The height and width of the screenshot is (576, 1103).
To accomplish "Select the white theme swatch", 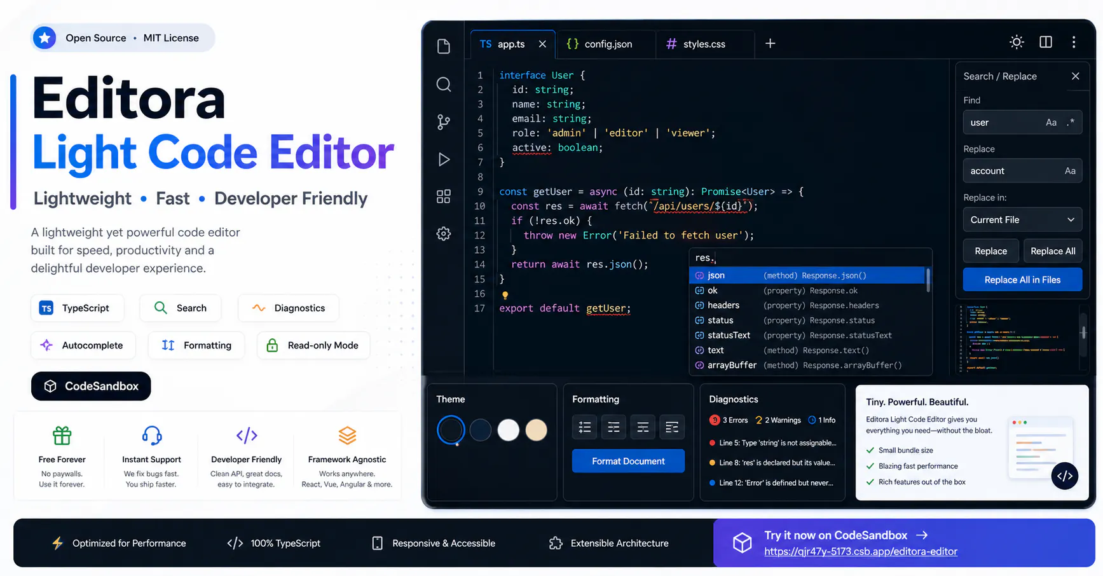I will point(508,430).
